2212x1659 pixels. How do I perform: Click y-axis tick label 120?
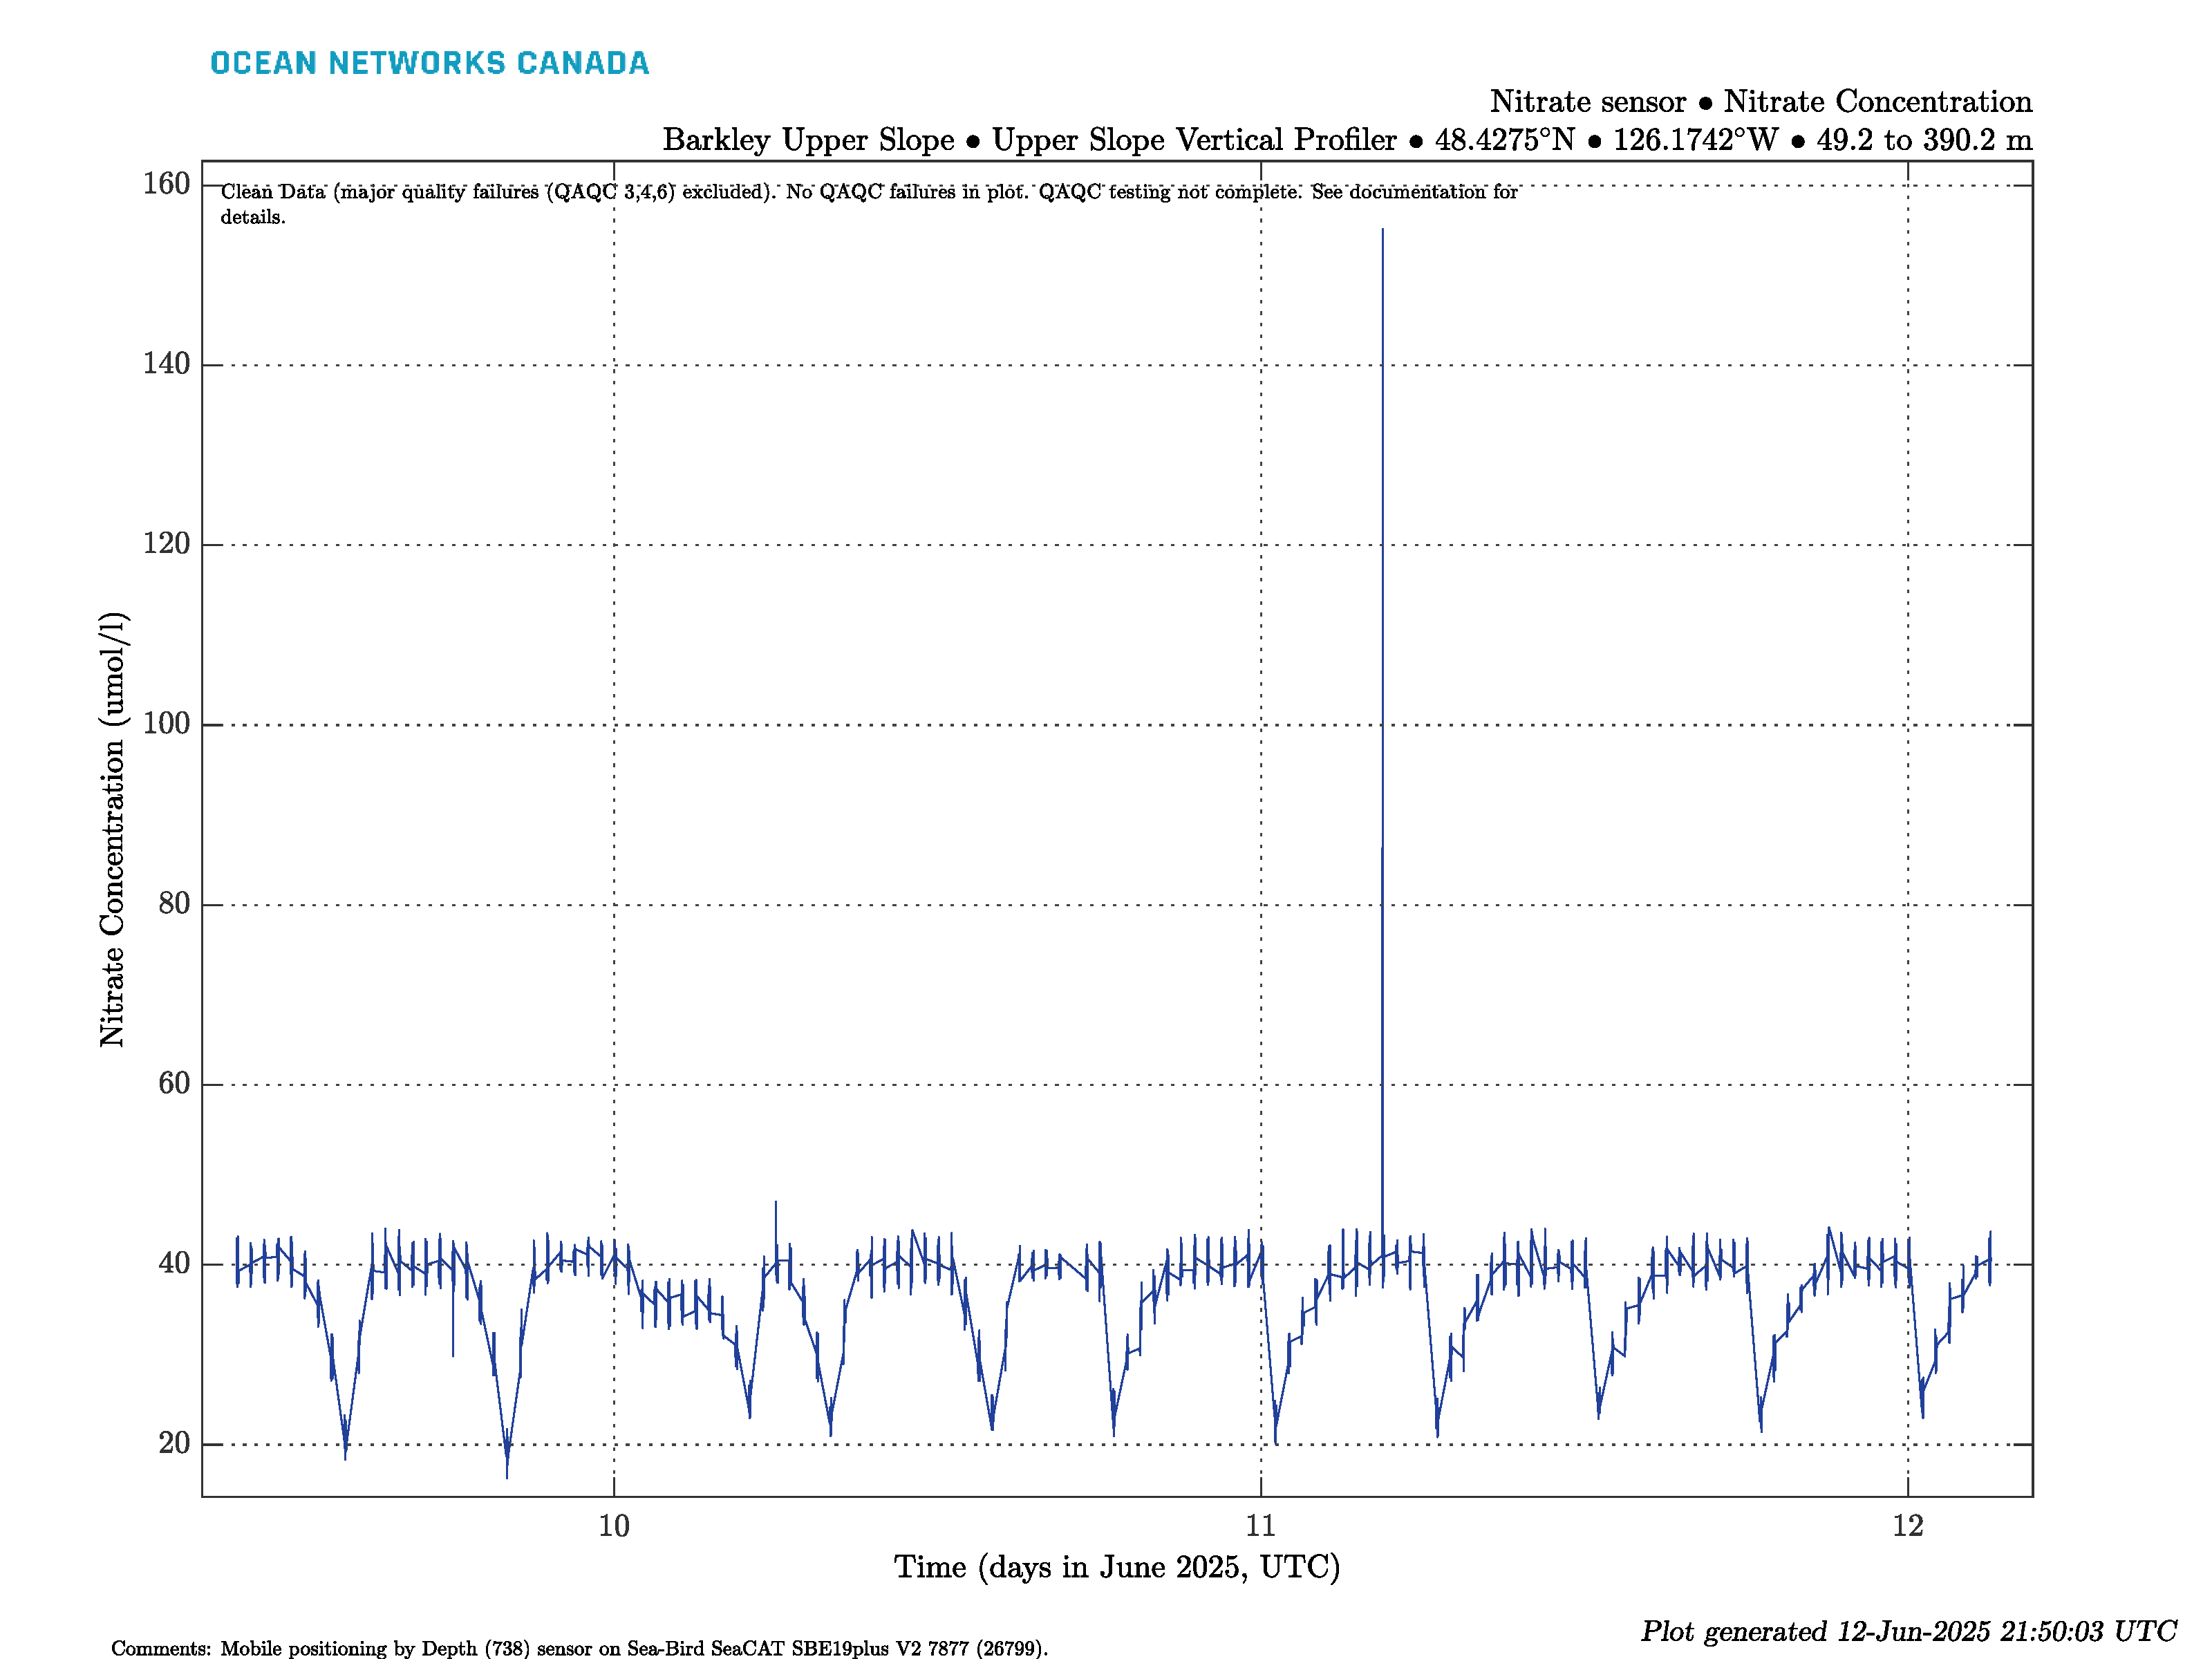coord(166,543)
